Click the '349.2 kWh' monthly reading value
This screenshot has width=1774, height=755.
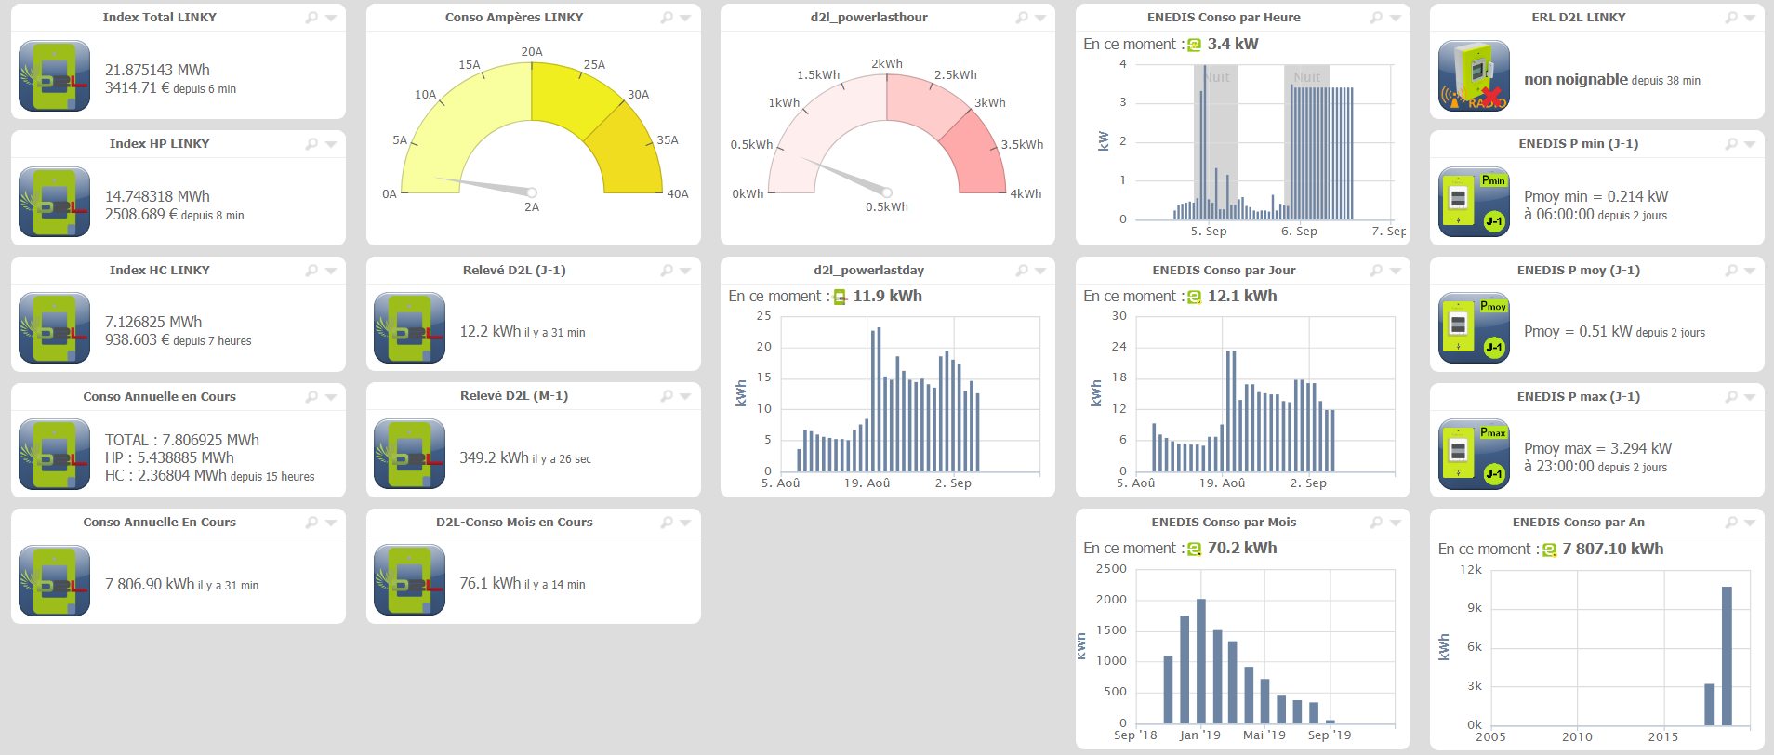[494, 457]
